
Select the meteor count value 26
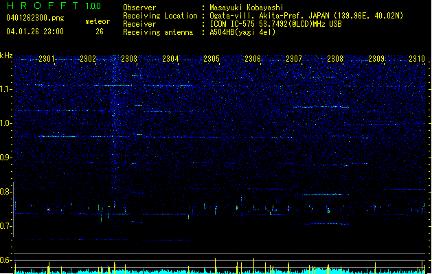100,32
